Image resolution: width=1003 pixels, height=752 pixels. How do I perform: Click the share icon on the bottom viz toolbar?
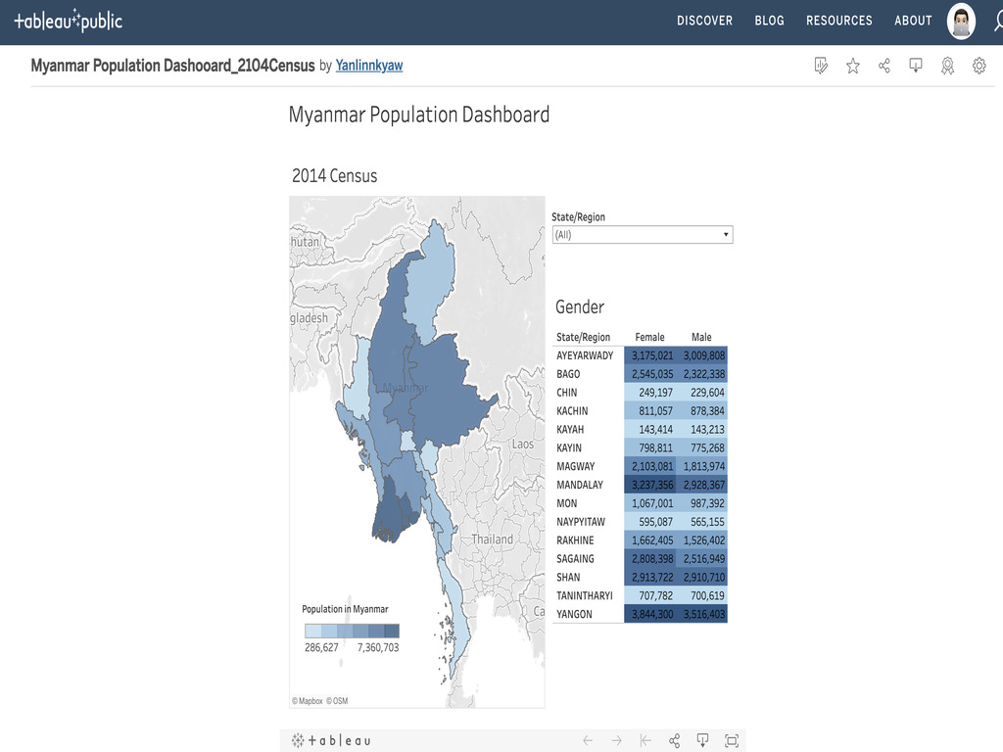(x=673, y=740)
